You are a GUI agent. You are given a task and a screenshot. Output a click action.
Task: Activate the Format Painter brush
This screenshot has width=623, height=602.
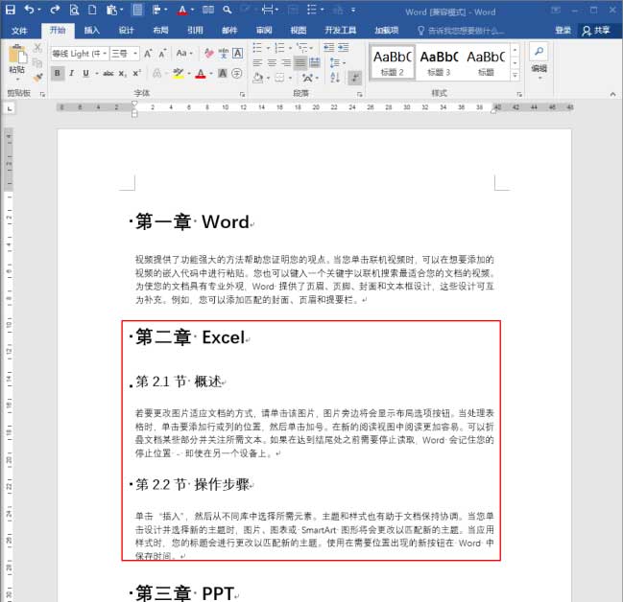click(x=37, y=78)
